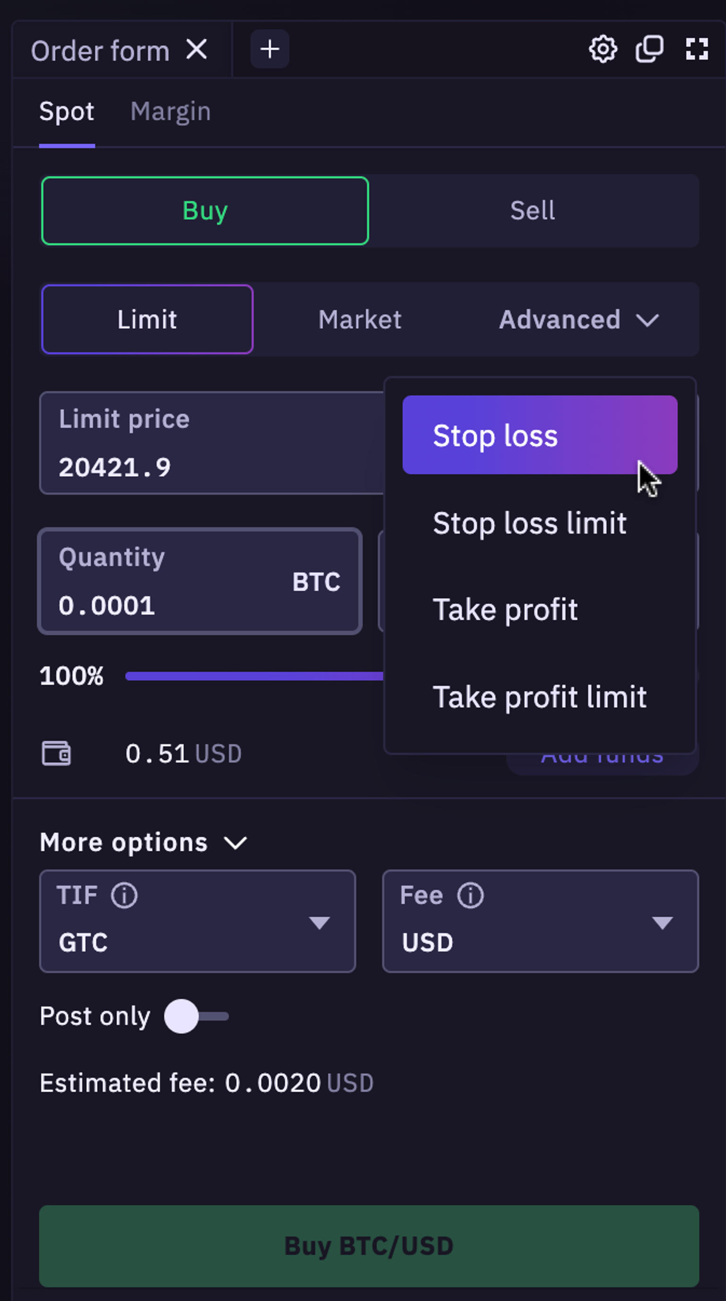
Task: Open the Advanced order type dropdown
Action: (579, 320)
